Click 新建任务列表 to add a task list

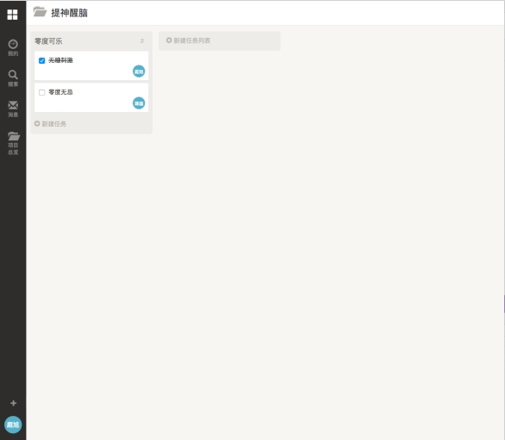tap(188, 40)
